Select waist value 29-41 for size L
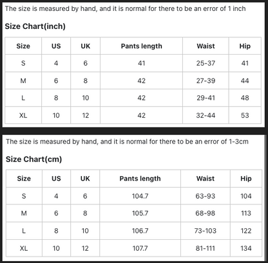 tap(206, 98)
